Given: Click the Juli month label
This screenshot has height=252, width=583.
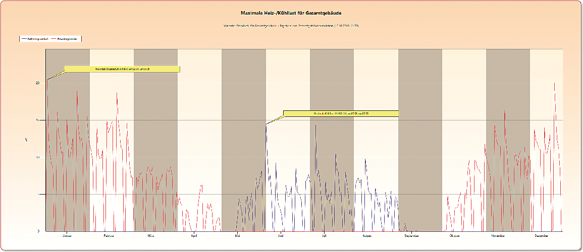Looking at the screenshot, I should point(324,236).
